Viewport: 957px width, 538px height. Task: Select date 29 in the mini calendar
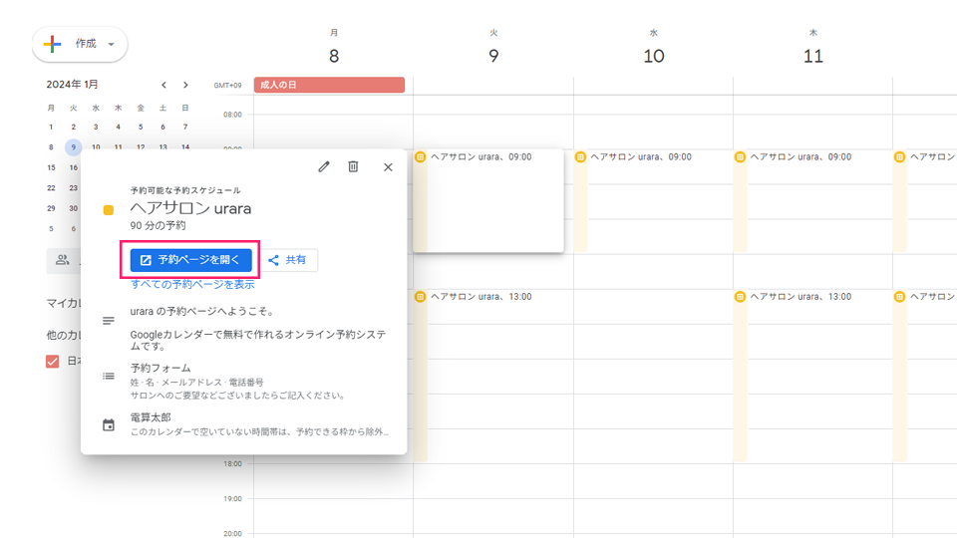pyautogui.click(x=51, y=208)
